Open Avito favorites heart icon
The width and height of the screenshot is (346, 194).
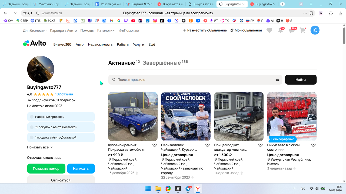269,30
